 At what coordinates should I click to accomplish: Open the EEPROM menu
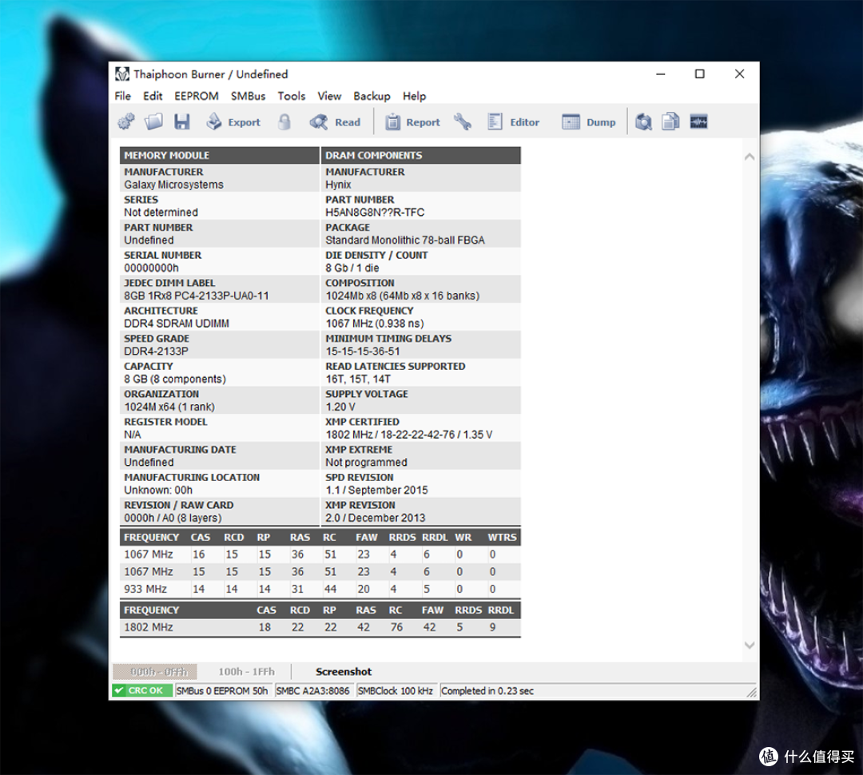tap(197, 96)
